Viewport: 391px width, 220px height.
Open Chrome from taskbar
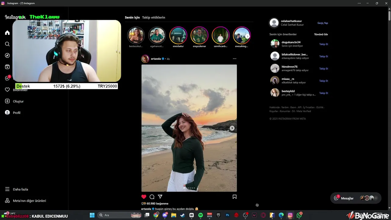pyautogui.click(x=156, y=215)
